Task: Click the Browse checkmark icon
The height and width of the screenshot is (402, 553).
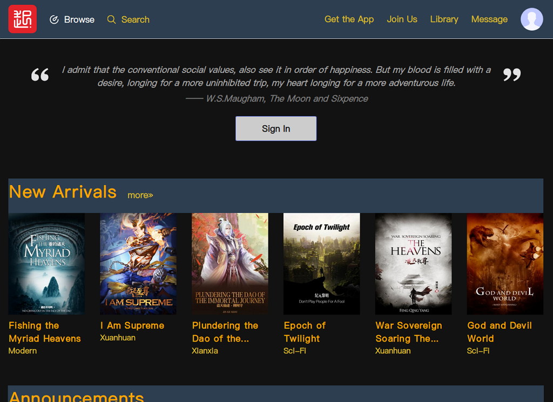Action: 54,19
